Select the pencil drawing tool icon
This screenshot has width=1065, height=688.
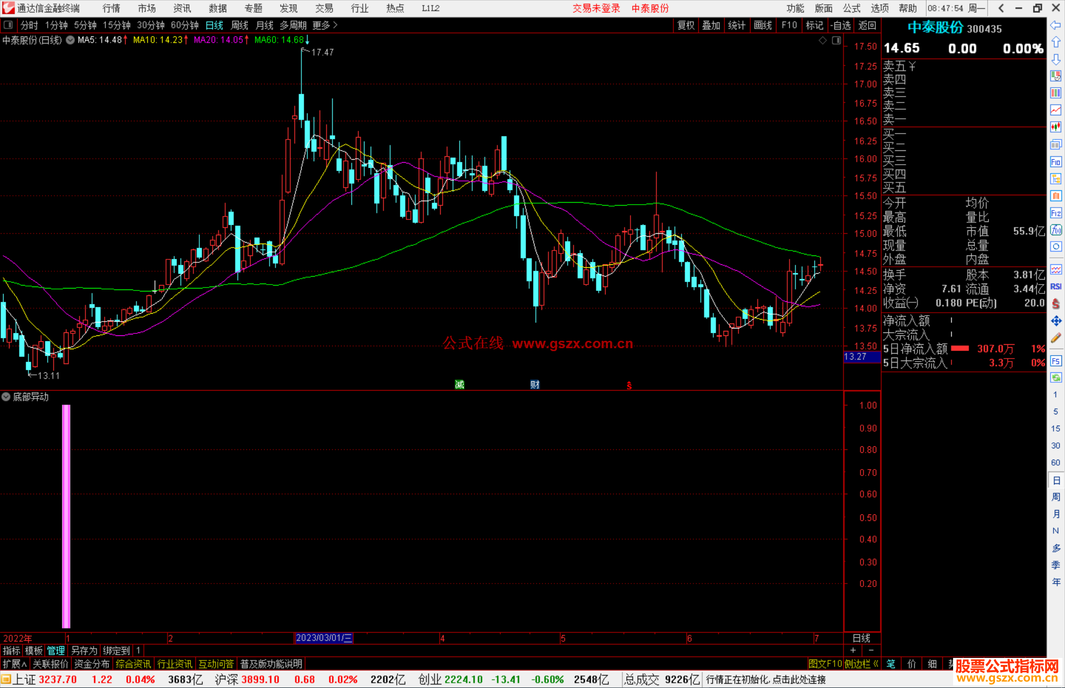[1056, 338]
